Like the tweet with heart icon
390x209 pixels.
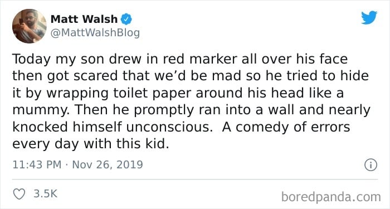click(x=19, y=194)
